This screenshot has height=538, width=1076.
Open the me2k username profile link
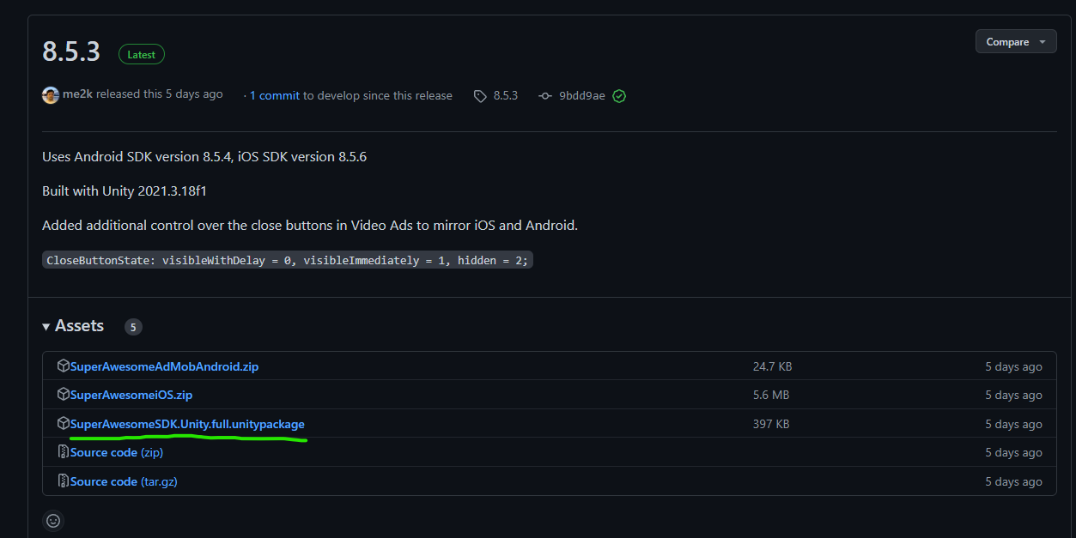pyautogui.click(x=77, y=94)
